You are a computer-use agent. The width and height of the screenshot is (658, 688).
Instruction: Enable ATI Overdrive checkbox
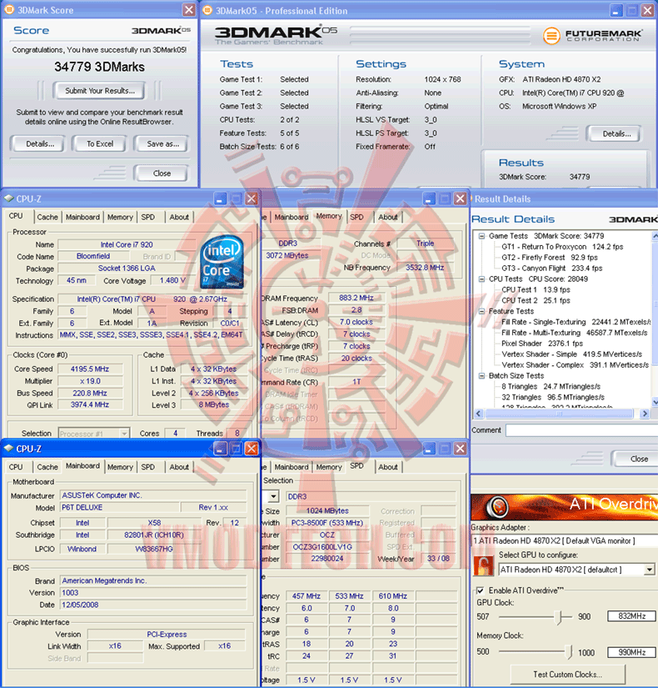(x=481, y=590)
